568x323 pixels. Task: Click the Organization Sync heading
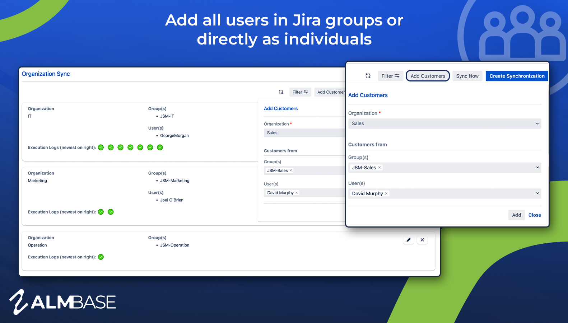click(46, 74)
